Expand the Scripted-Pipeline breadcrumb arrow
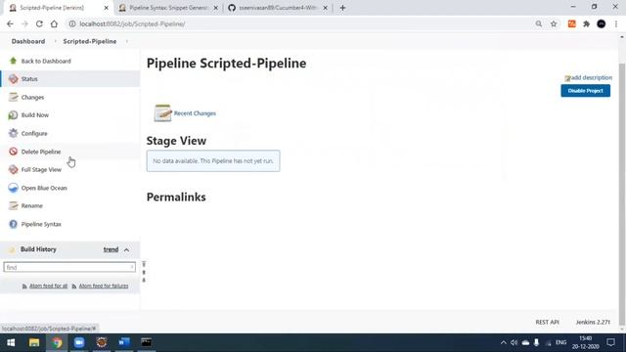The image size is (626, 352). (x=127, y=41)
